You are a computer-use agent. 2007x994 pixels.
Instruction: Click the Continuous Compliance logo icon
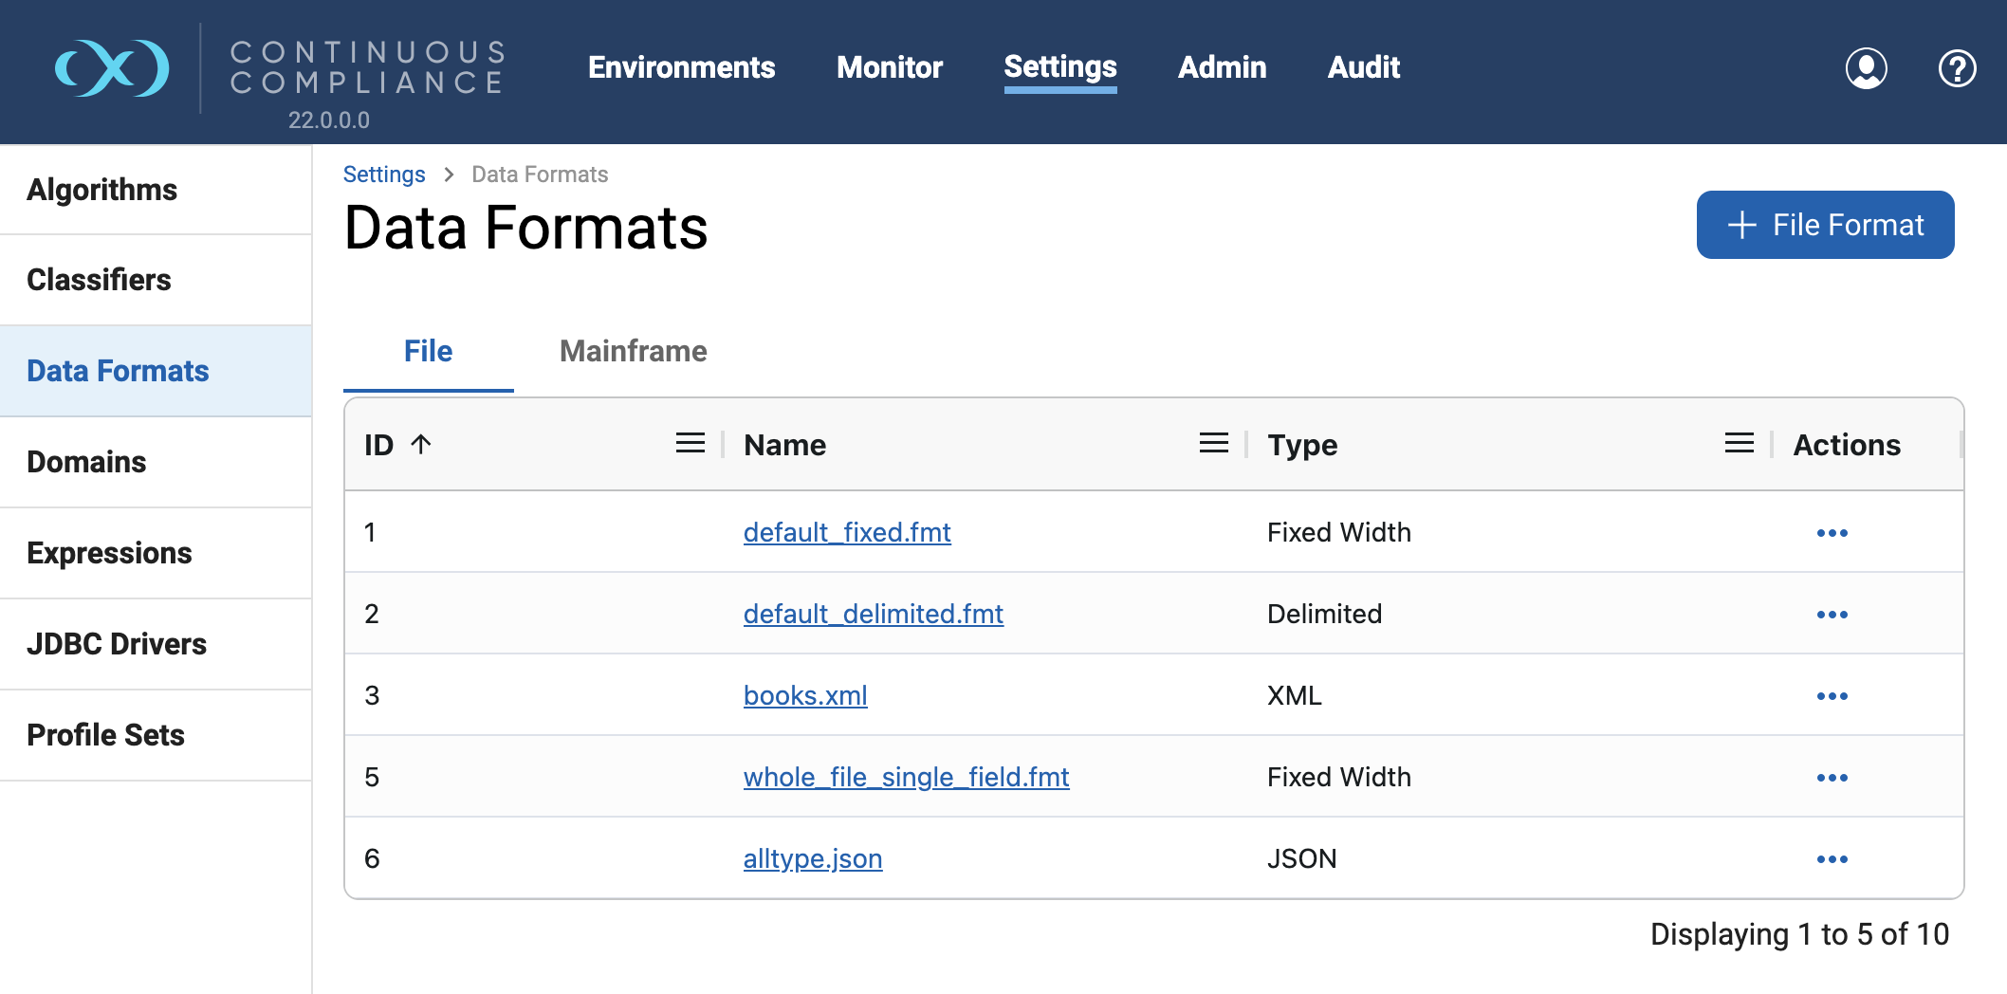coord(113,68)
